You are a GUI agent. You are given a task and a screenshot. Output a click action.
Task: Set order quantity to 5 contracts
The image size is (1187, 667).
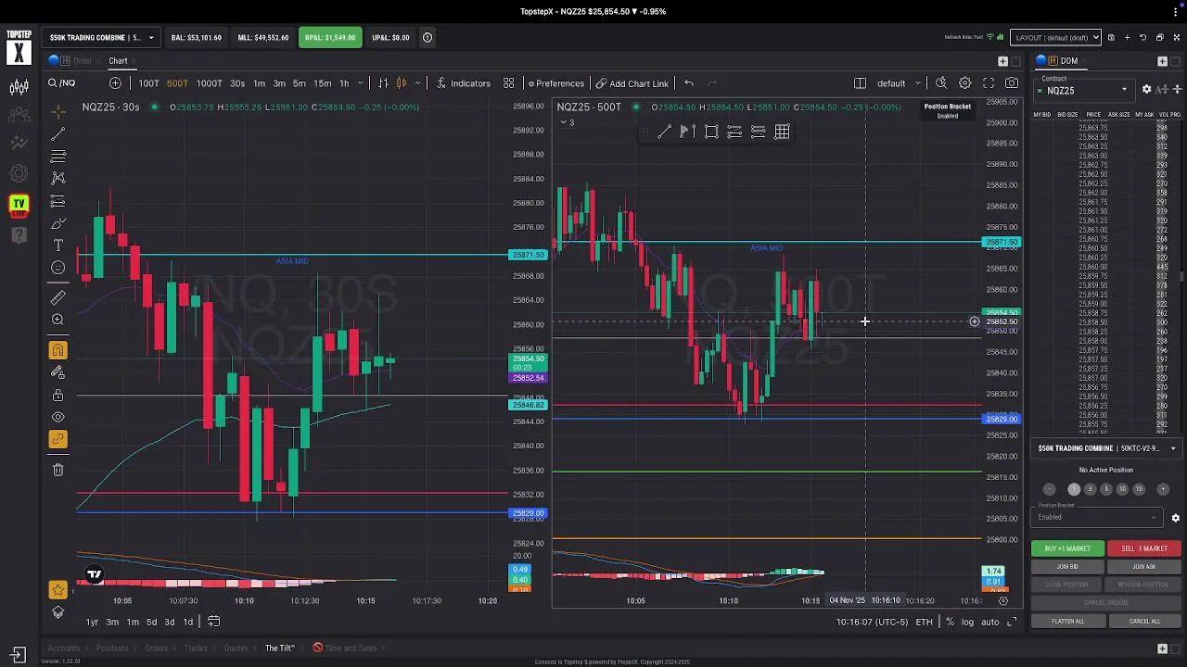[x=1106, y=489]
